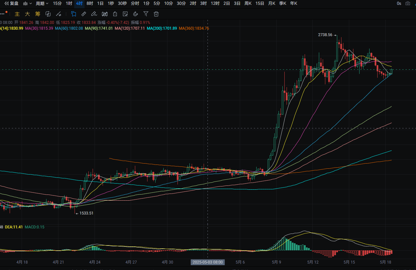
Task: Switch to the 1日 timeframe
Action: click(x=100, y=4)
